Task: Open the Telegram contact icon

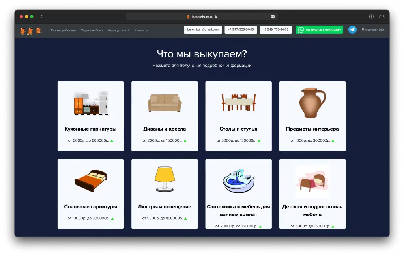Action: (352, 30)
